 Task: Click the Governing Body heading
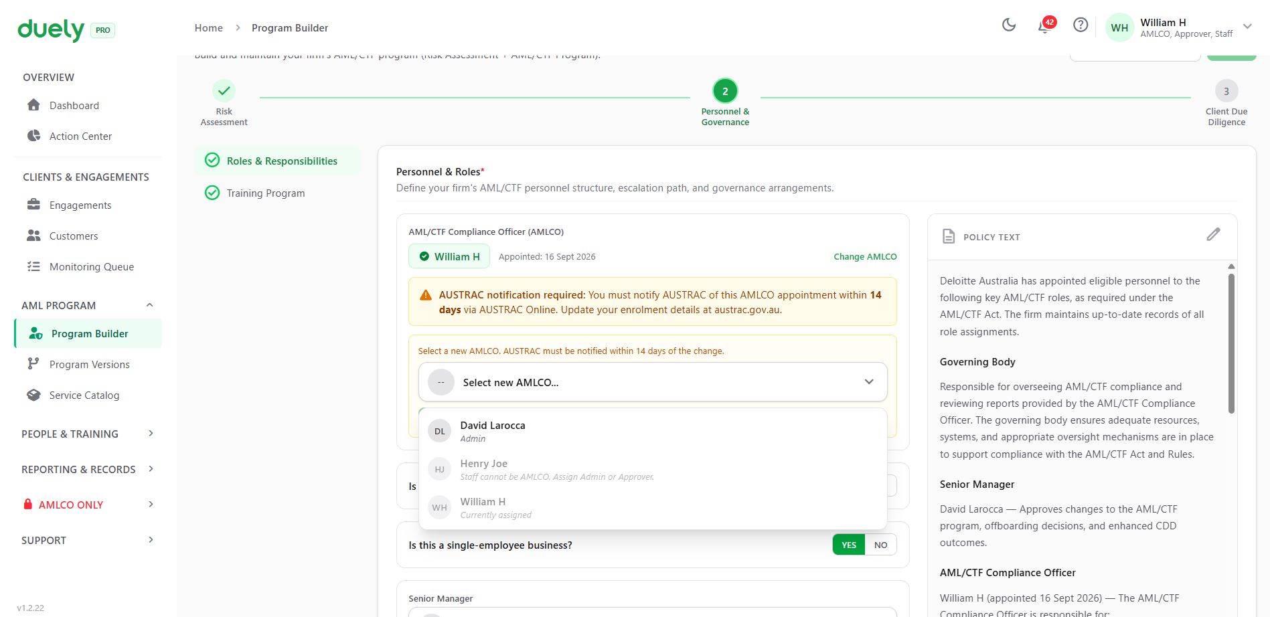[977, 362]
